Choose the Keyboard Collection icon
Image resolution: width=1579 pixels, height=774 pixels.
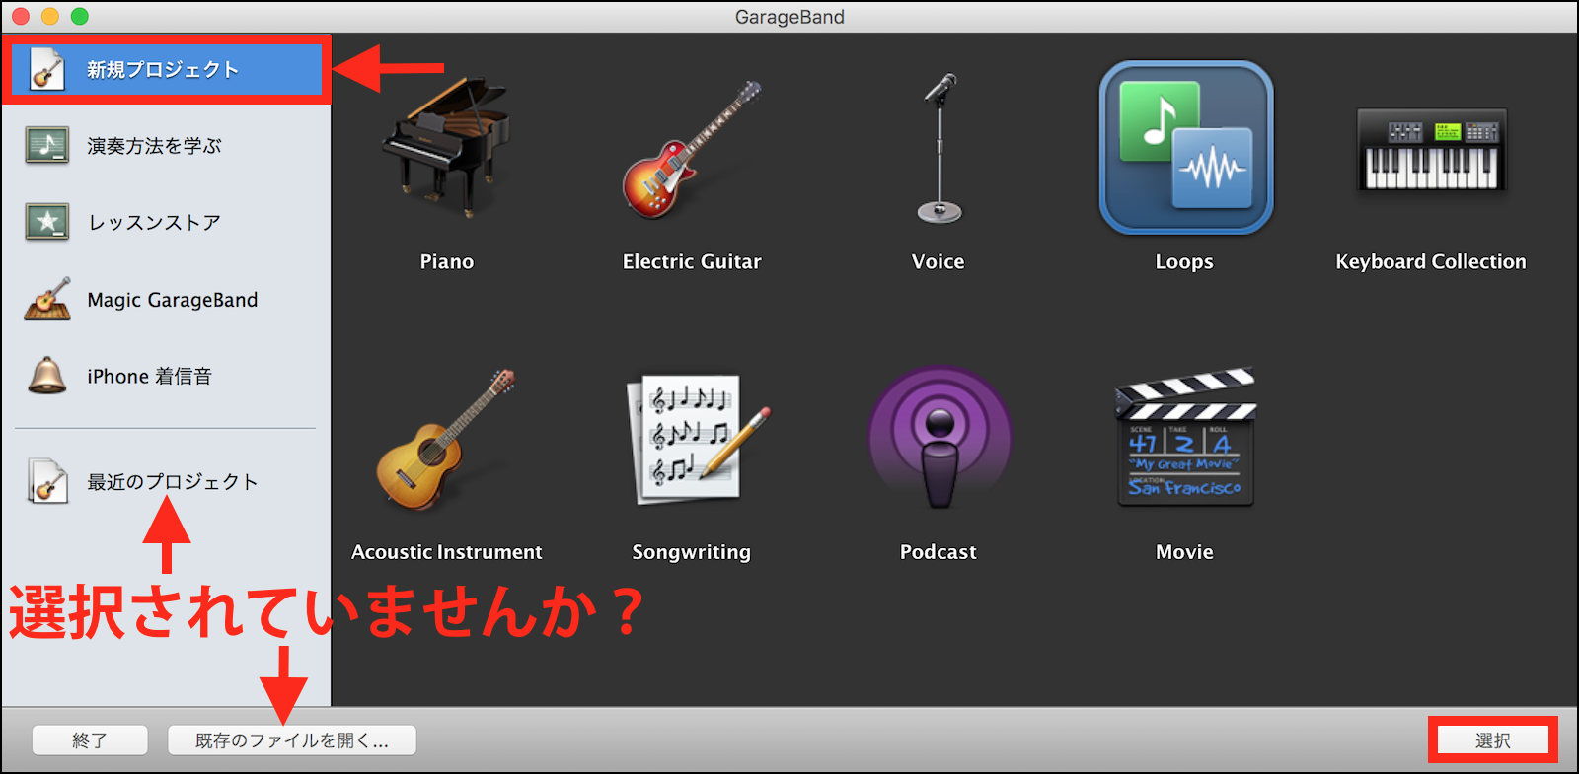tap(1431, 150)
